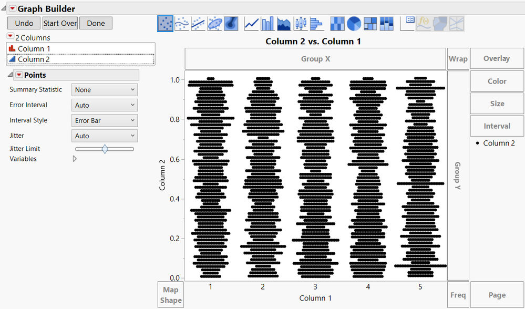Collapse the Points panel gray triangle

click(10, 74)
